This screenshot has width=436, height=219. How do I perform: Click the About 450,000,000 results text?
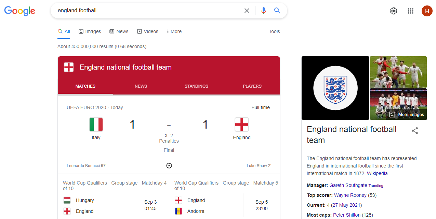102,46
